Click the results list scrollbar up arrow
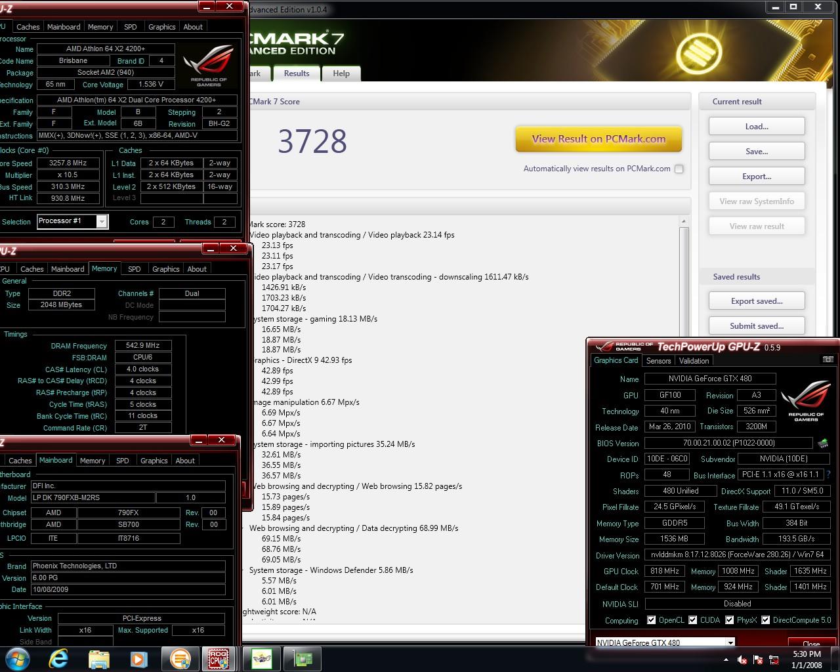 pos(684,222)
